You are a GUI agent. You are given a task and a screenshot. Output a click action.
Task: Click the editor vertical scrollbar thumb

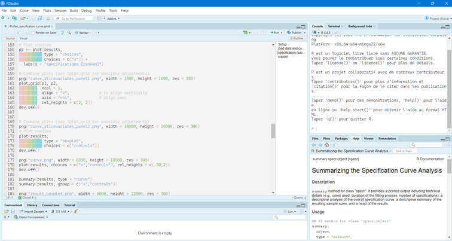click(x=273, y=130)
